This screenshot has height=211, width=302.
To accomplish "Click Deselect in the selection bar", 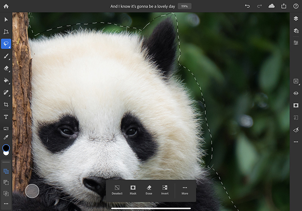I will click(117, 190).
